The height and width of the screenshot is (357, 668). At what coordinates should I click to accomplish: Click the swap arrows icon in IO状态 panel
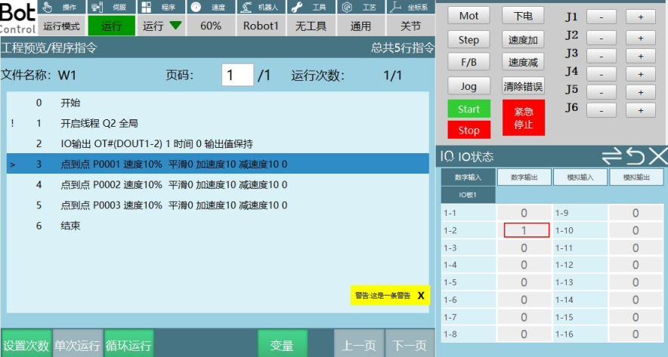[x=611, y=156]
